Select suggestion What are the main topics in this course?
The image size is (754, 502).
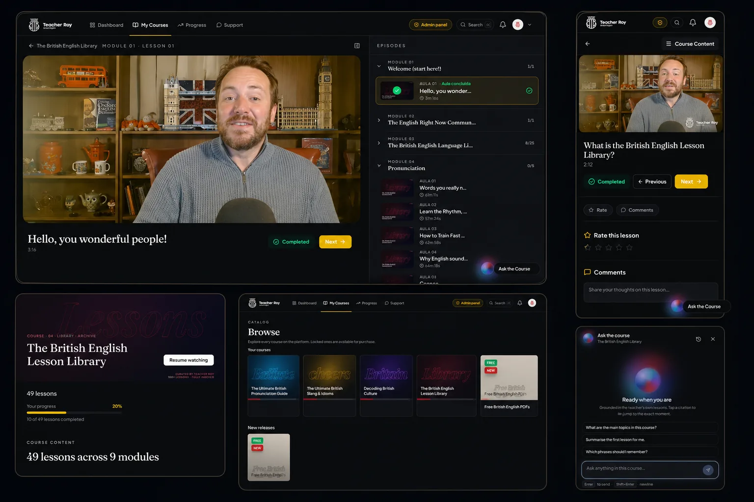[650, 427]
